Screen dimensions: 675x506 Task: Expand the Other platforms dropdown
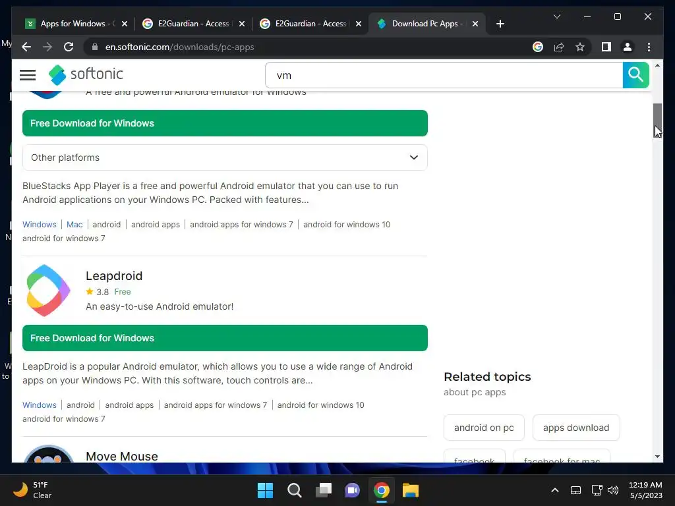(225, 157)
